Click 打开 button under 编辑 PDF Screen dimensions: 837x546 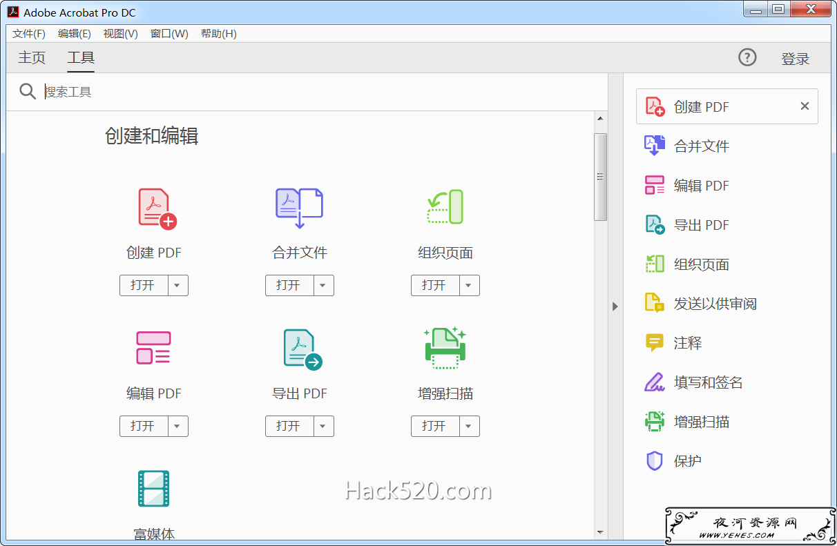[x=144, y=426]
